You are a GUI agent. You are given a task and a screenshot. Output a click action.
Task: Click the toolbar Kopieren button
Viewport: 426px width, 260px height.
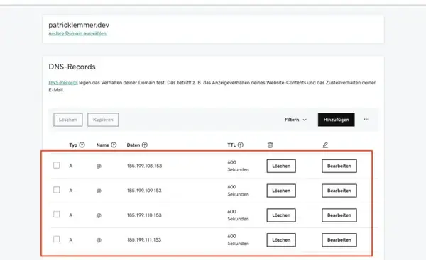pyautogui.click(x=103, y=120)
